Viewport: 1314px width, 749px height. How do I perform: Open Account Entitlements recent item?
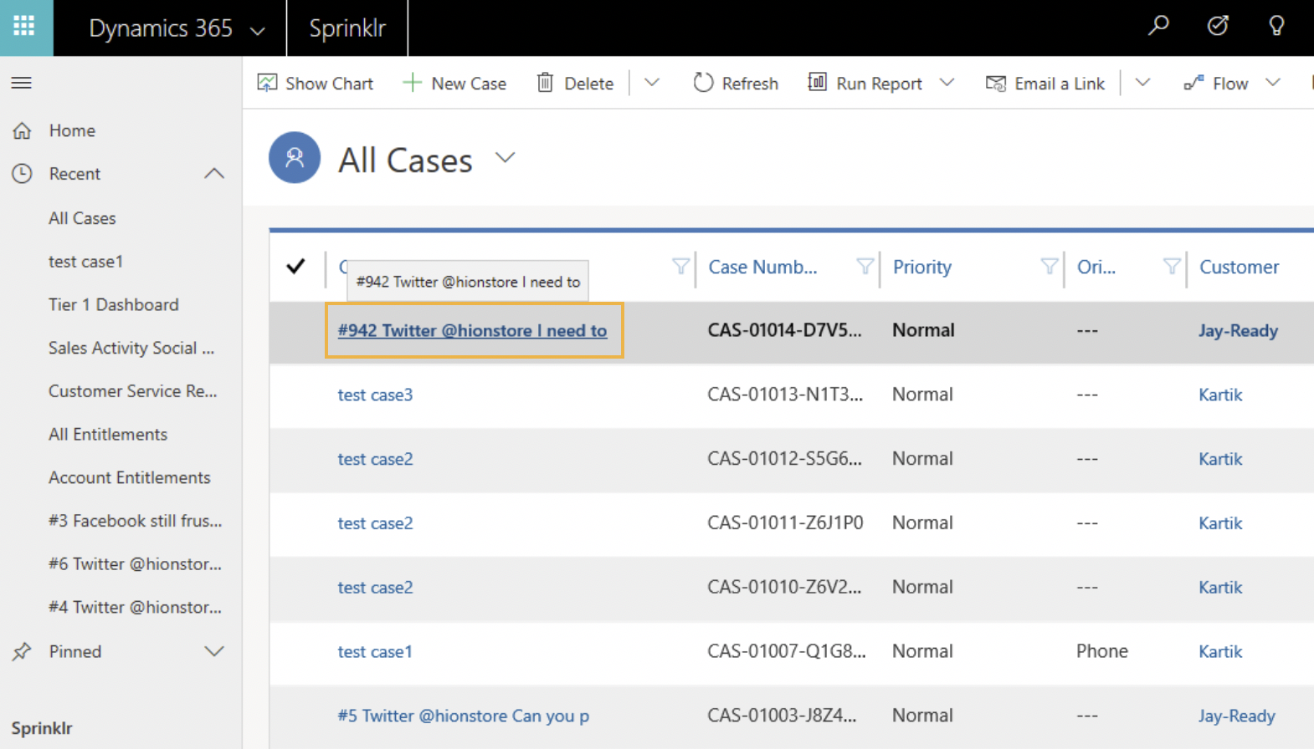click(x=130, y=478)
